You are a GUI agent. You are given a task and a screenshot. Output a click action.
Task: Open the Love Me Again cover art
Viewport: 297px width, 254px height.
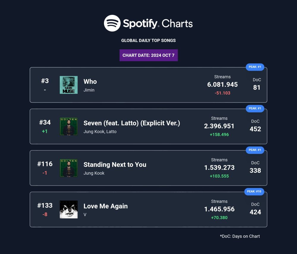click(69, 209)
